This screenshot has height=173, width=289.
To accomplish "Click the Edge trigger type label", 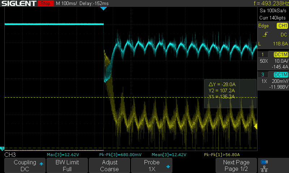I will pyautogui.click(x=263, y=26).
